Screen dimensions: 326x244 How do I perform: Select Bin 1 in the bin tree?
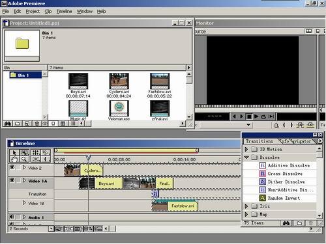coord(23,75)
